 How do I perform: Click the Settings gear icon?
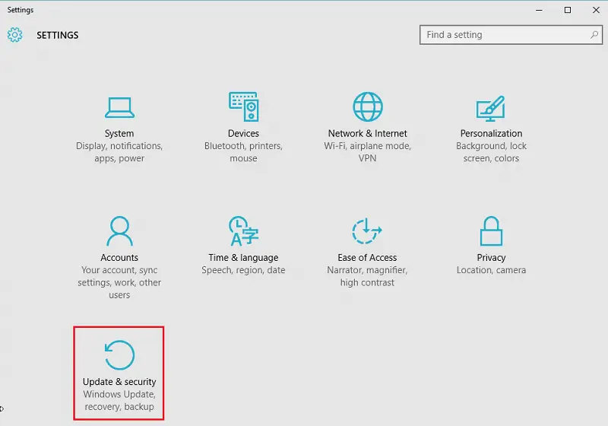tap(14, 35)
